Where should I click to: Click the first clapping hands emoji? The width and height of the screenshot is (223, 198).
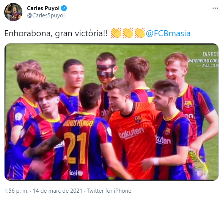(116, 33)
